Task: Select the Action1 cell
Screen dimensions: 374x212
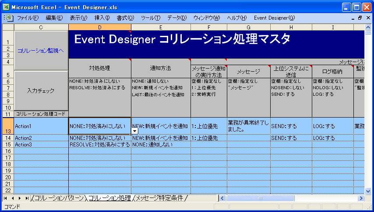Action: point(41,126)
